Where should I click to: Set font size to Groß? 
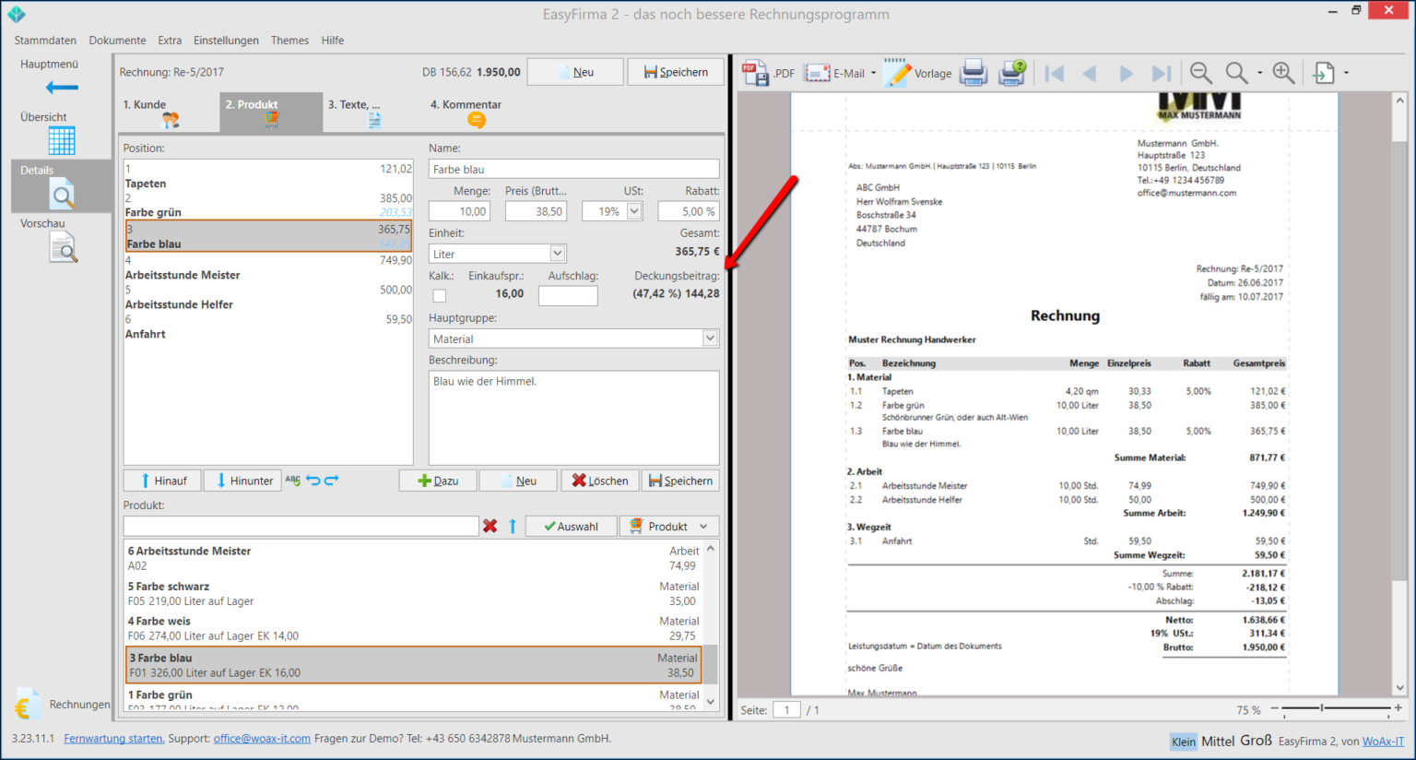click(x=1256, y=741)
